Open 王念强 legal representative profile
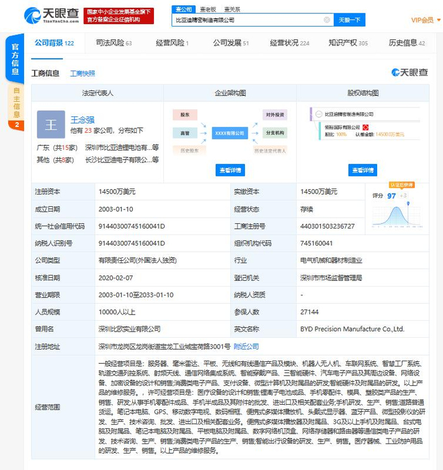 82,120
